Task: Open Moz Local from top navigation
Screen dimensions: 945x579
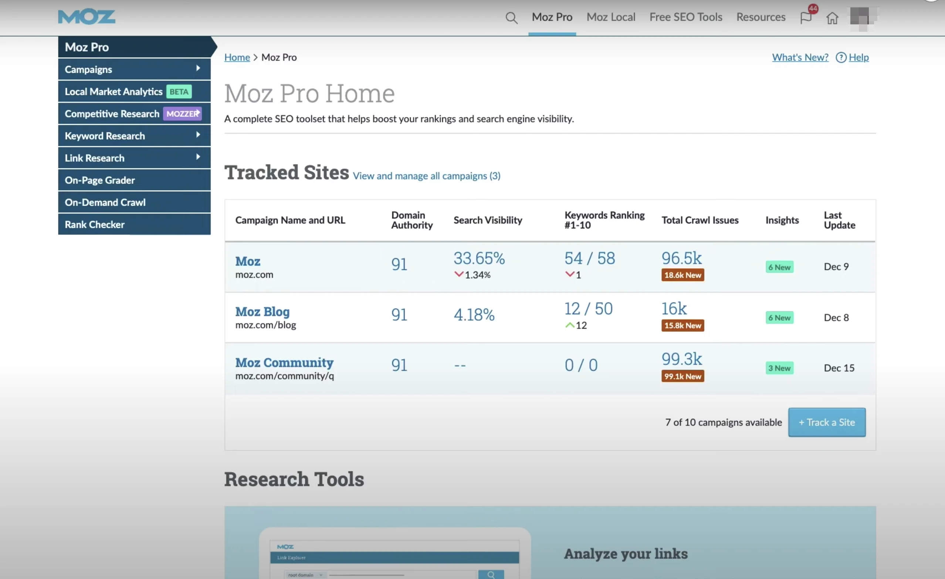Action: [611, 16]
